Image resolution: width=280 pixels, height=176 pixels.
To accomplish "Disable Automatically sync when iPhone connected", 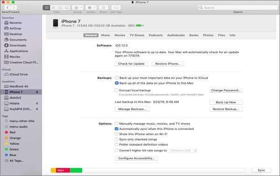I will click(x=117, y=129).
